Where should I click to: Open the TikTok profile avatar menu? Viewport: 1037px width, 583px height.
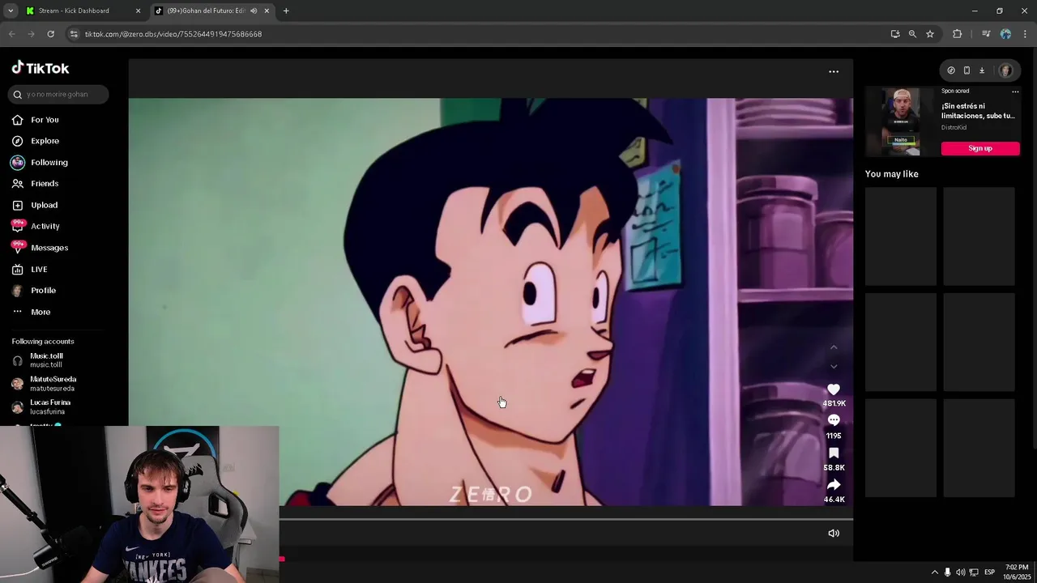1005,70
